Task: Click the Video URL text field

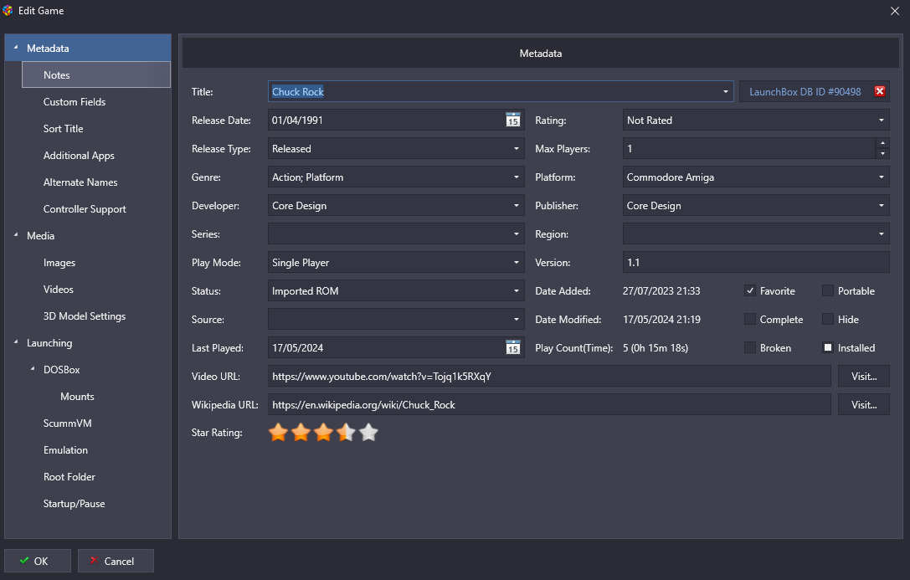Action: pos(549,376)
